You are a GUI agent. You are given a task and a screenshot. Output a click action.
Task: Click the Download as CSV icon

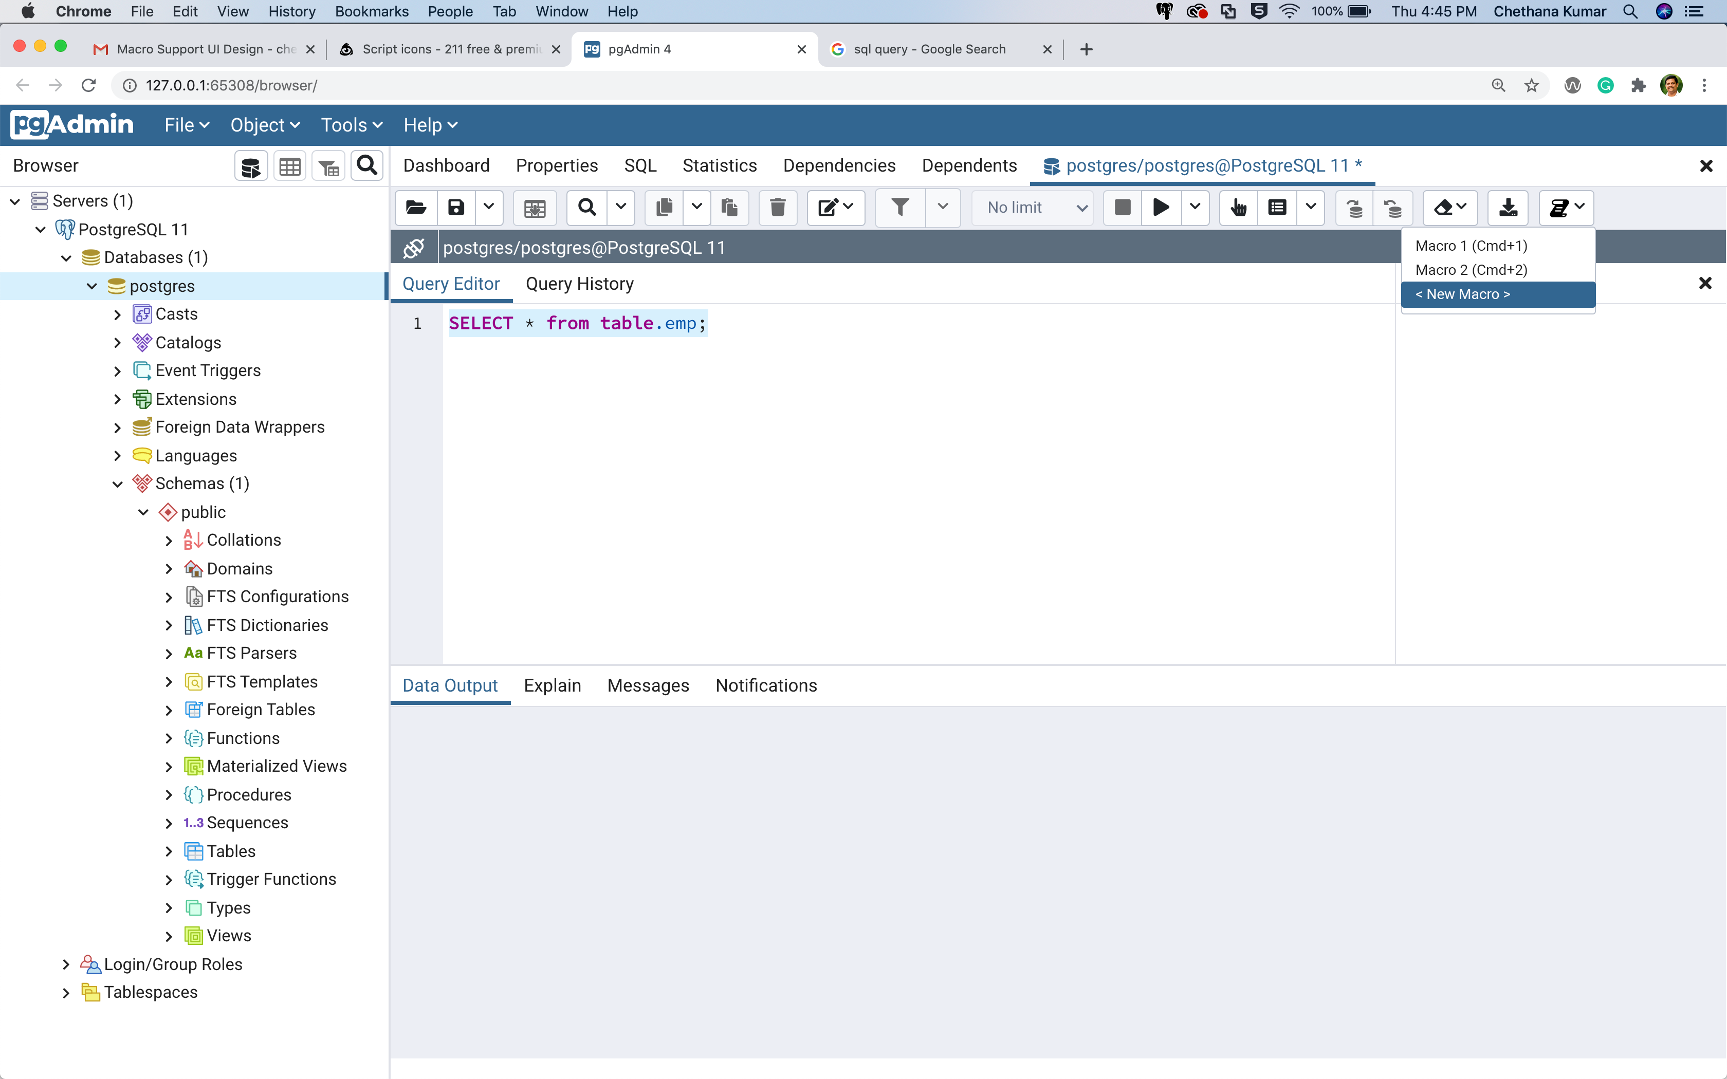[1507, 208]
